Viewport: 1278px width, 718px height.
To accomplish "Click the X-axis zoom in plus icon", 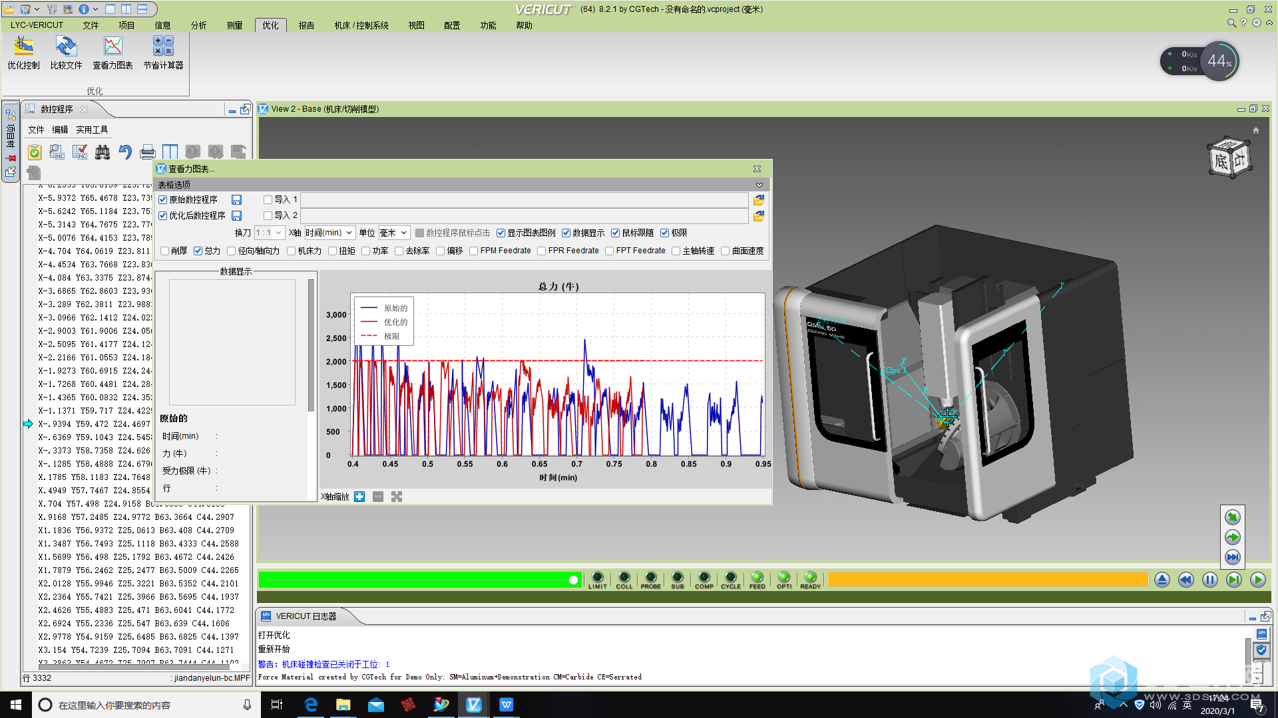I will click(359, 497).
